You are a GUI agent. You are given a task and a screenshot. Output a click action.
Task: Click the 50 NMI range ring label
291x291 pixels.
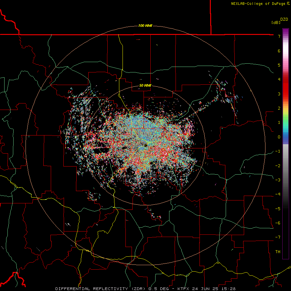pos(145,85)
